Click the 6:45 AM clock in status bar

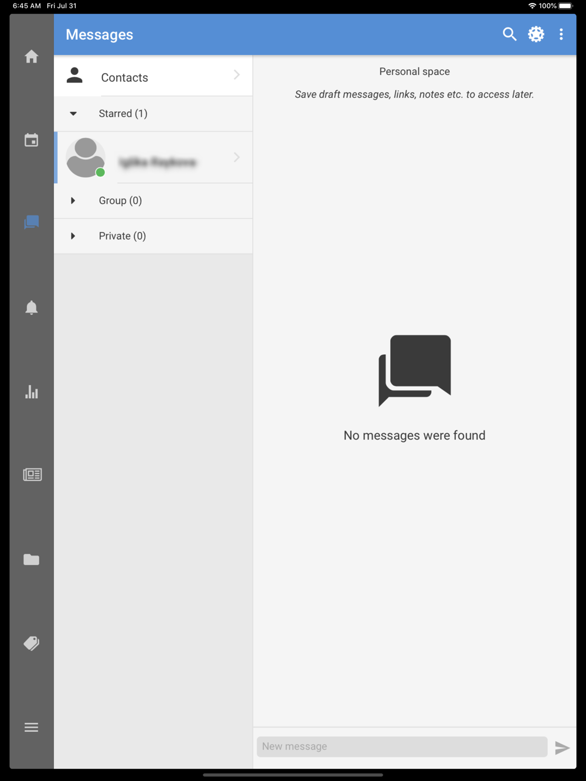pyautogui.click(x=27, y=6)
